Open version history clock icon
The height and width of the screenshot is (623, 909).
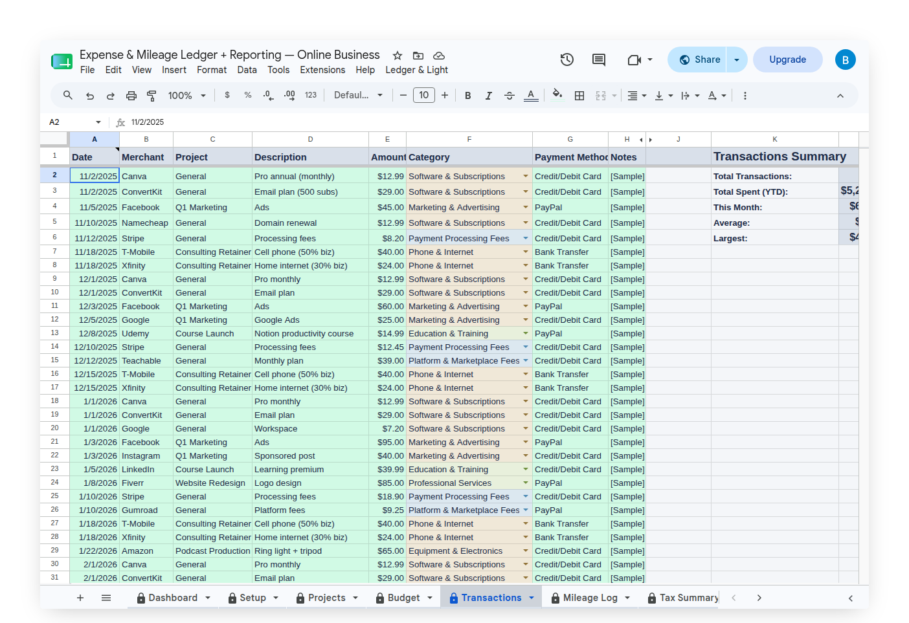(x=567, y=60)
